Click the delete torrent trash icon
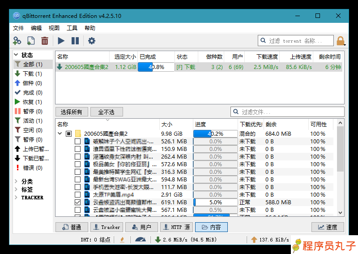The width and height of the screenshot is (358, 254). coord(44,41)
